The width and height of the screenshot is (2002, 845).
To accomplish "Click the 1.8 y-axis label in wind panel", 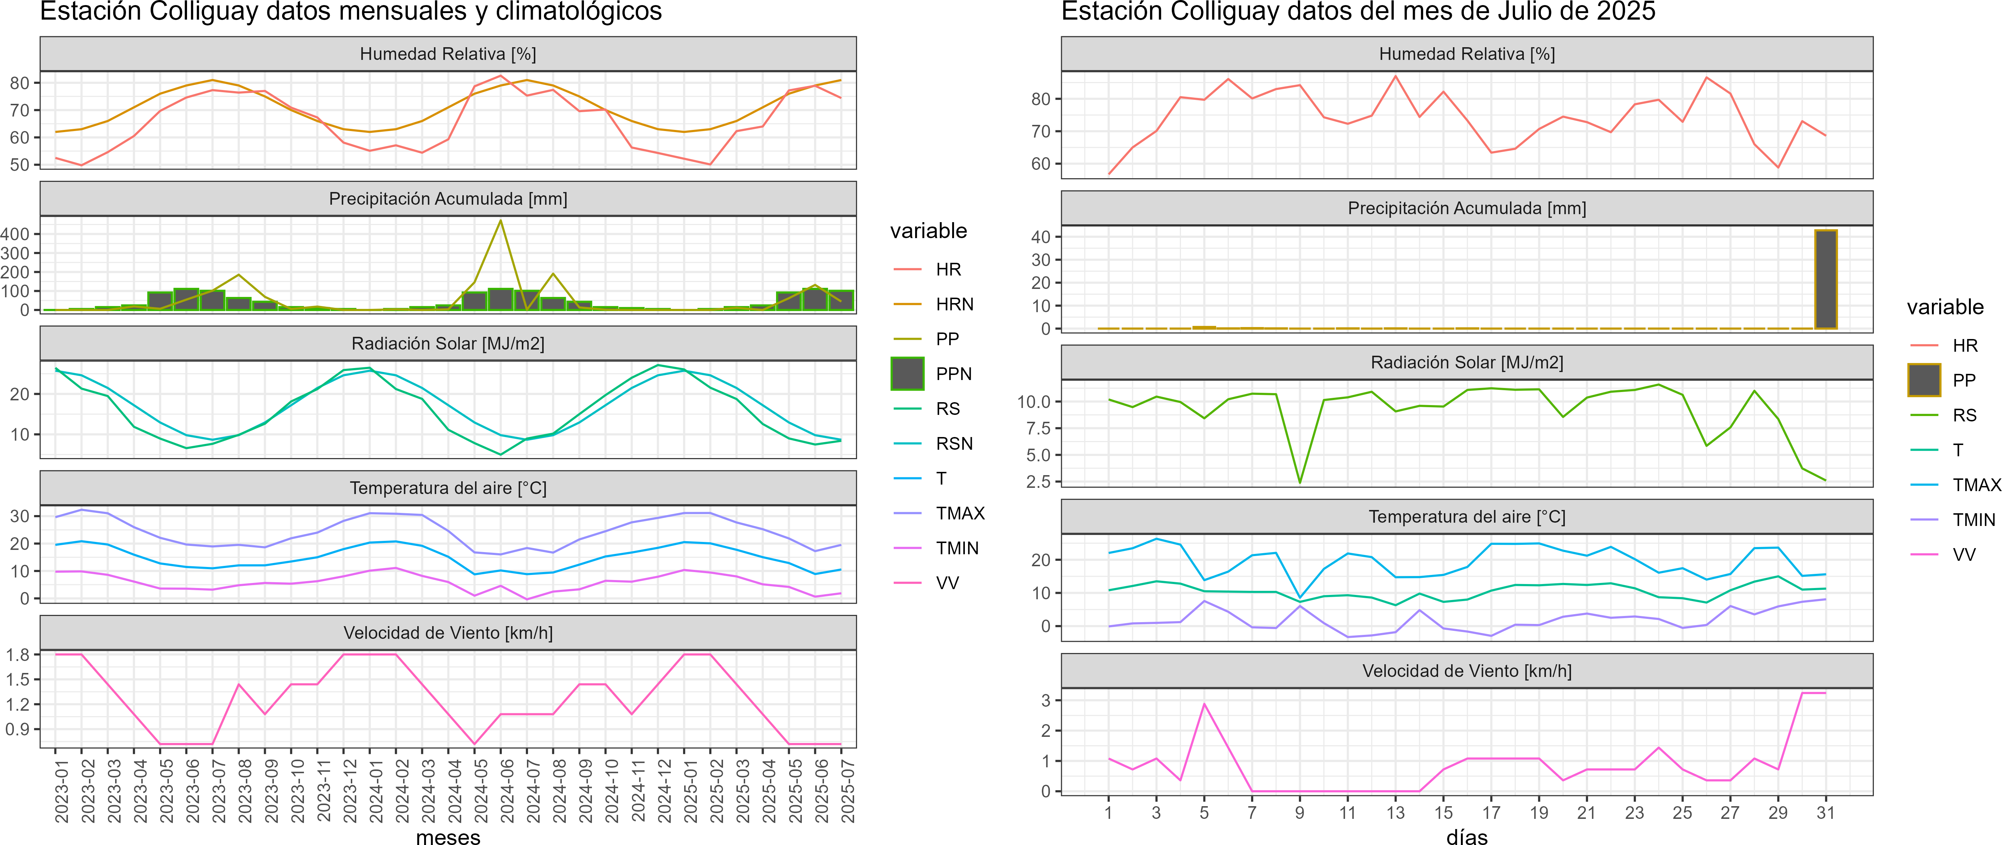I will coord(18,655).
